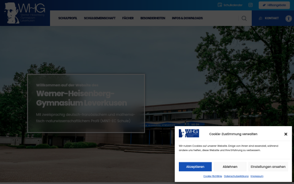Image resolution: width=294 pixels, height=184 pixels.
Task: Click the WHG school logo
Action: click(x=24, y=13)
